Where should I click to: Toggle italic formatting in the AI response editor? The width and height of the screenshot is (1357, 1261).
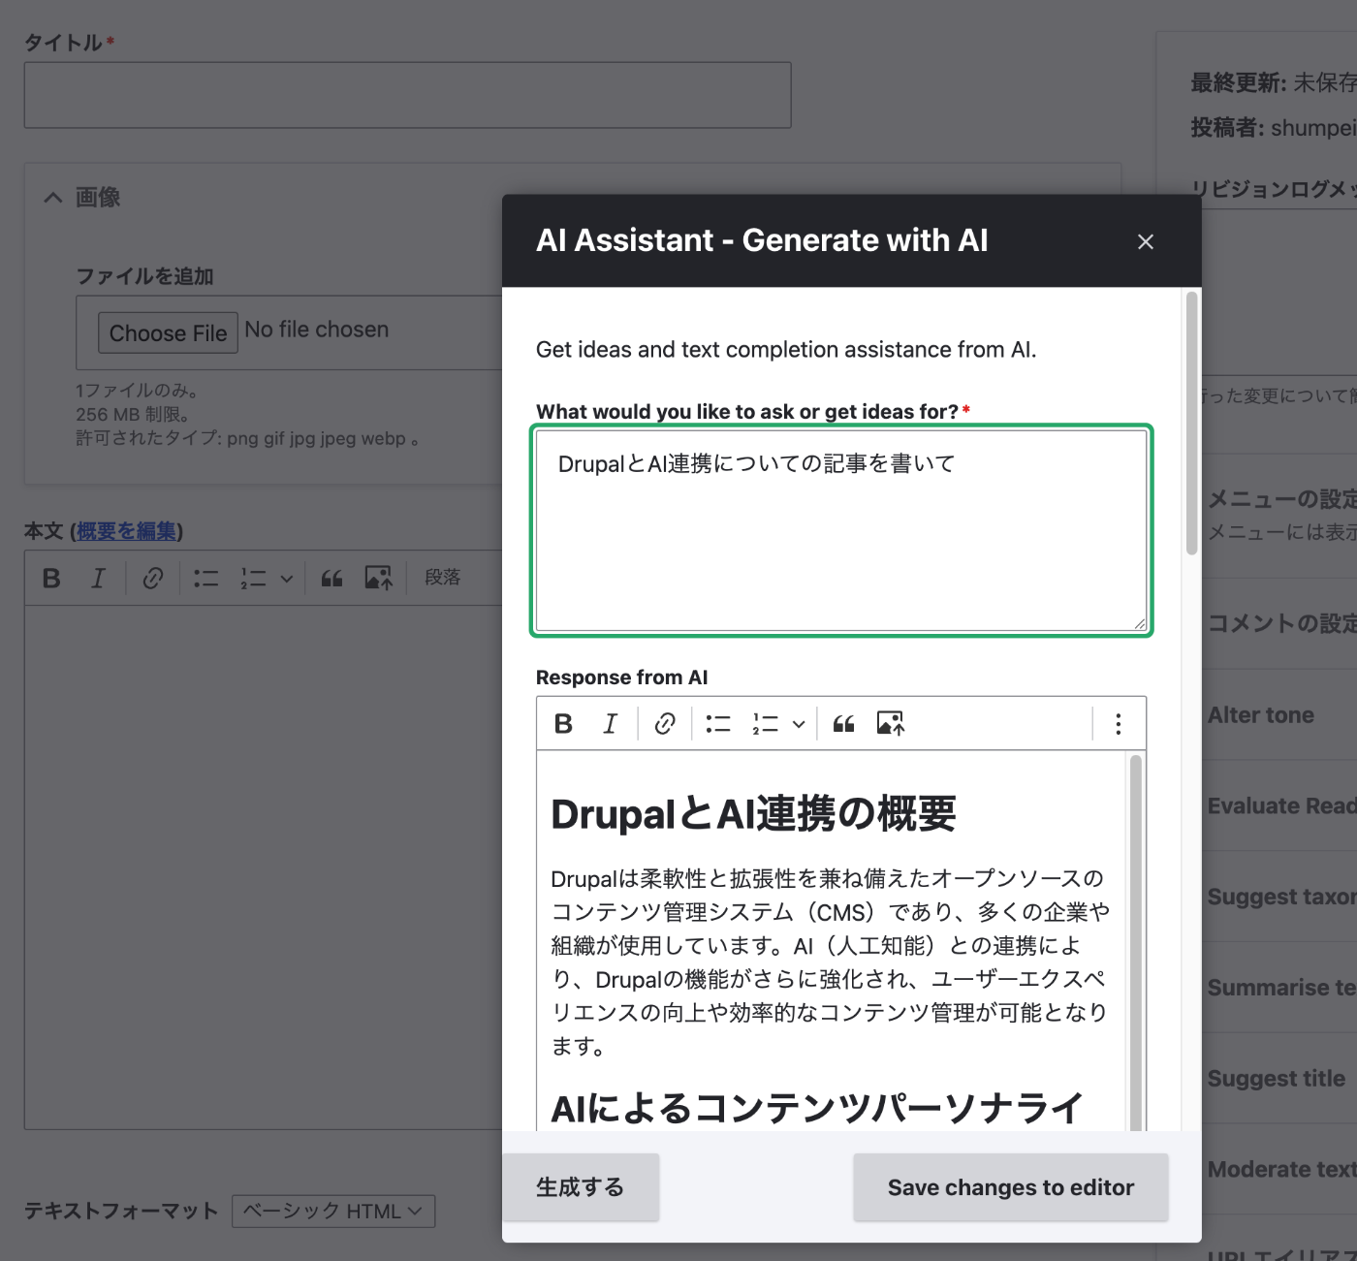(610, 723)
